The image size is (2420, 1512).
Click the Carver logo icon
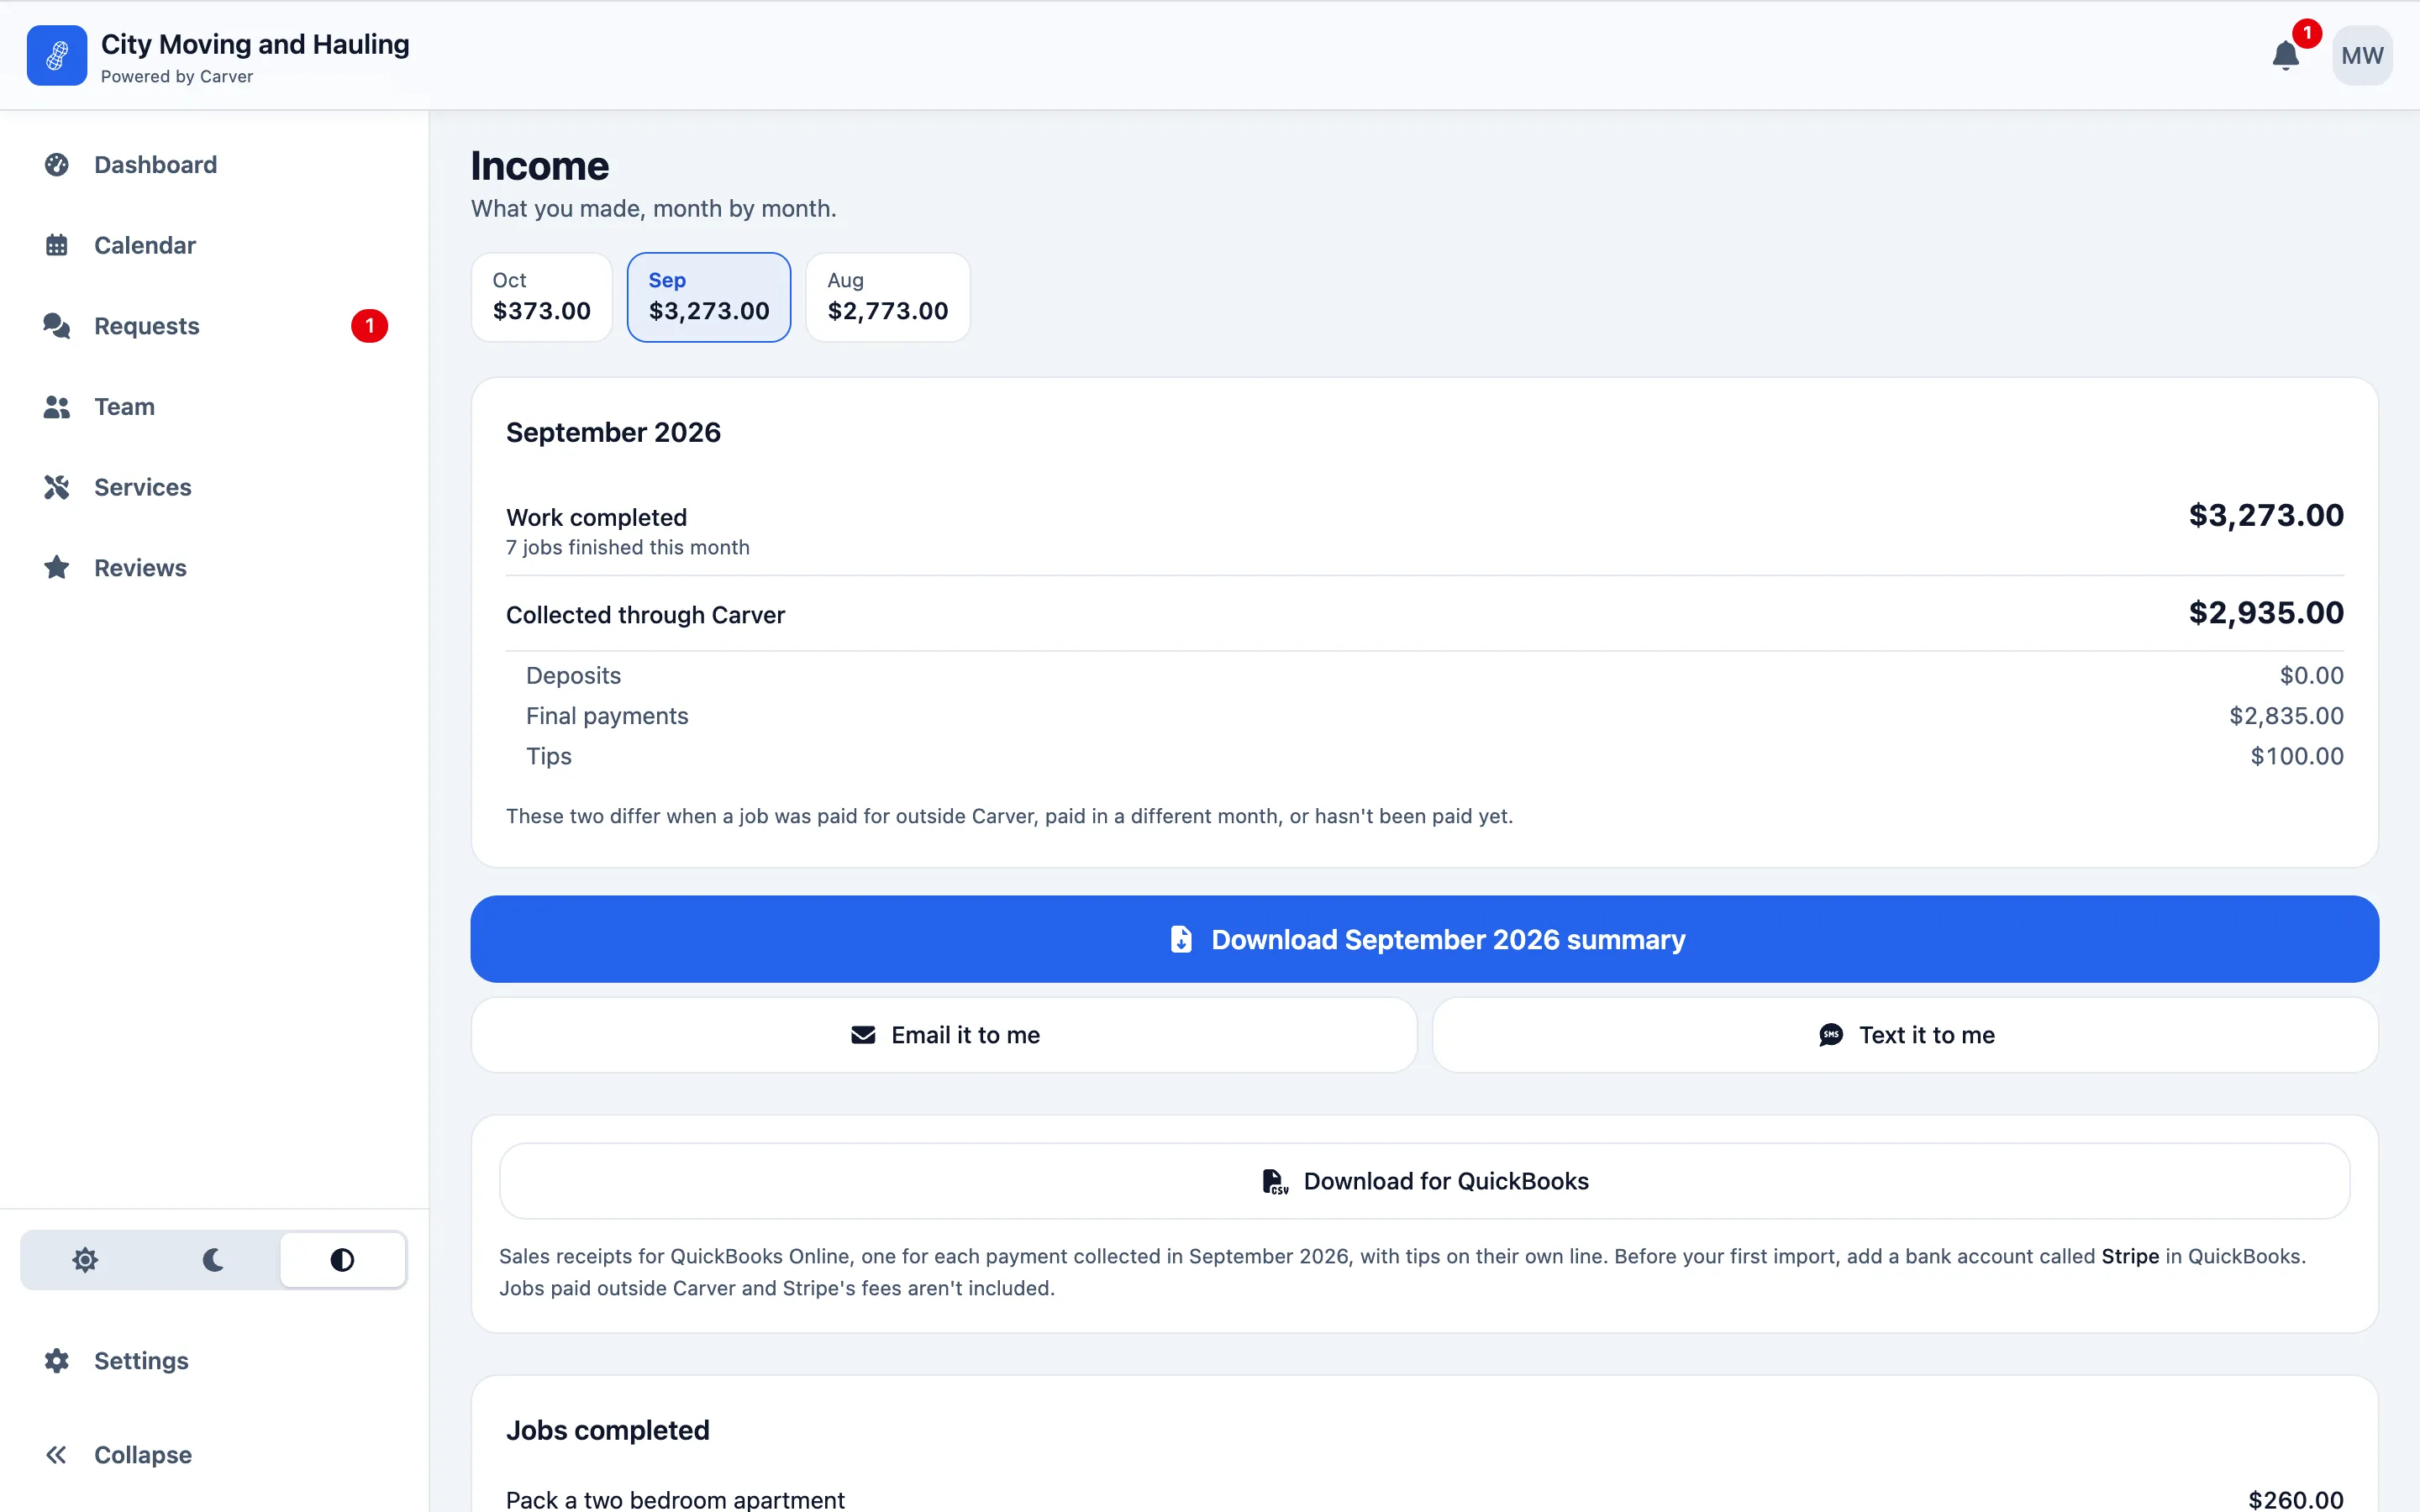(x=57, y=55)
